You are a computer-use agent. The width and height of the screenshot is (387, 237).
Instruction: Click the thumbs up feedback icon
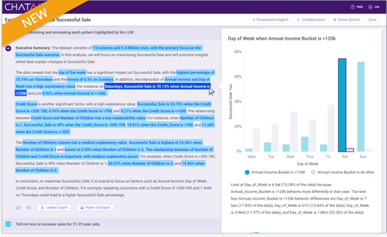point(18,208)
